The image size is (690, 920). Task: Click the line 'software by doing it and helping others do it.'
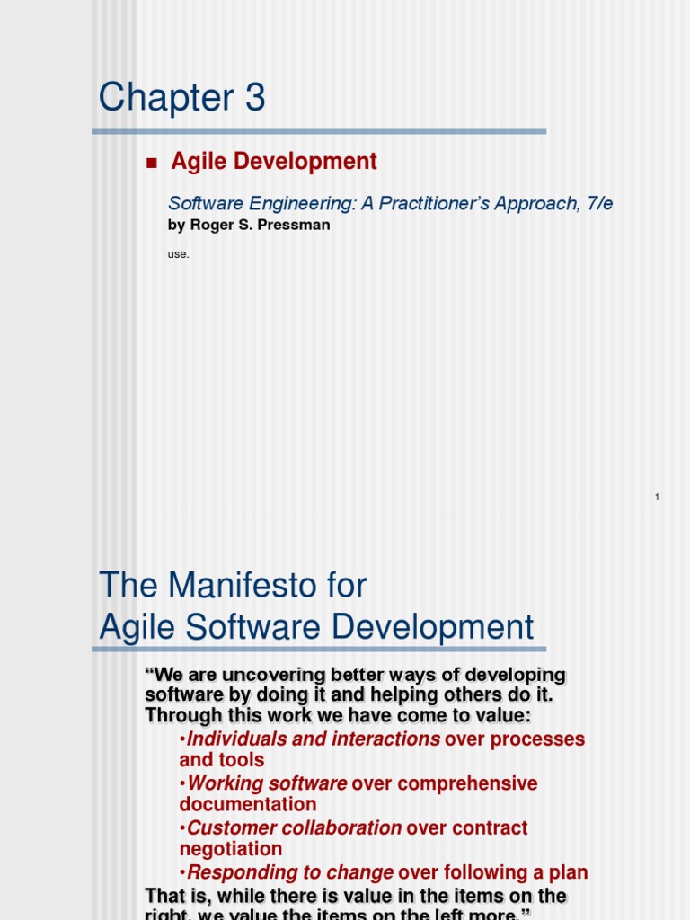349,694
